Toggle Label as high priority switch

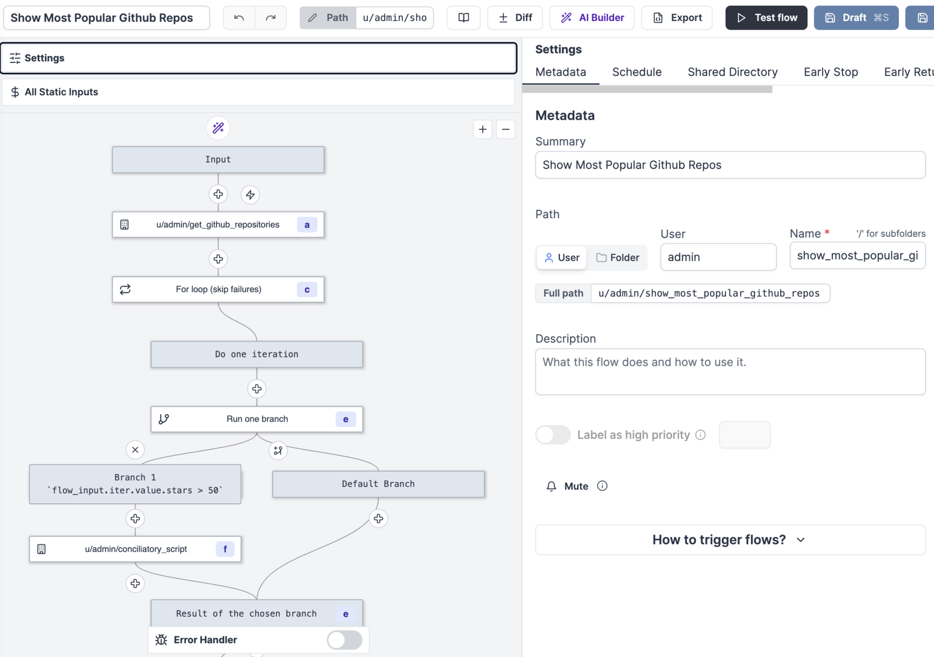click(553, 435)
